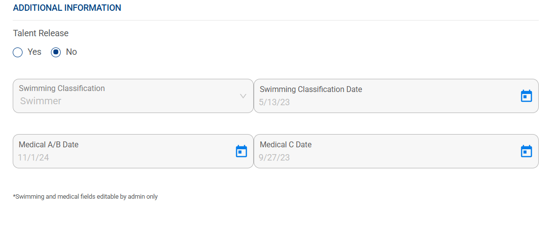
Task: Open the Medical C Date calendar picker
Action: coord(526,151)
